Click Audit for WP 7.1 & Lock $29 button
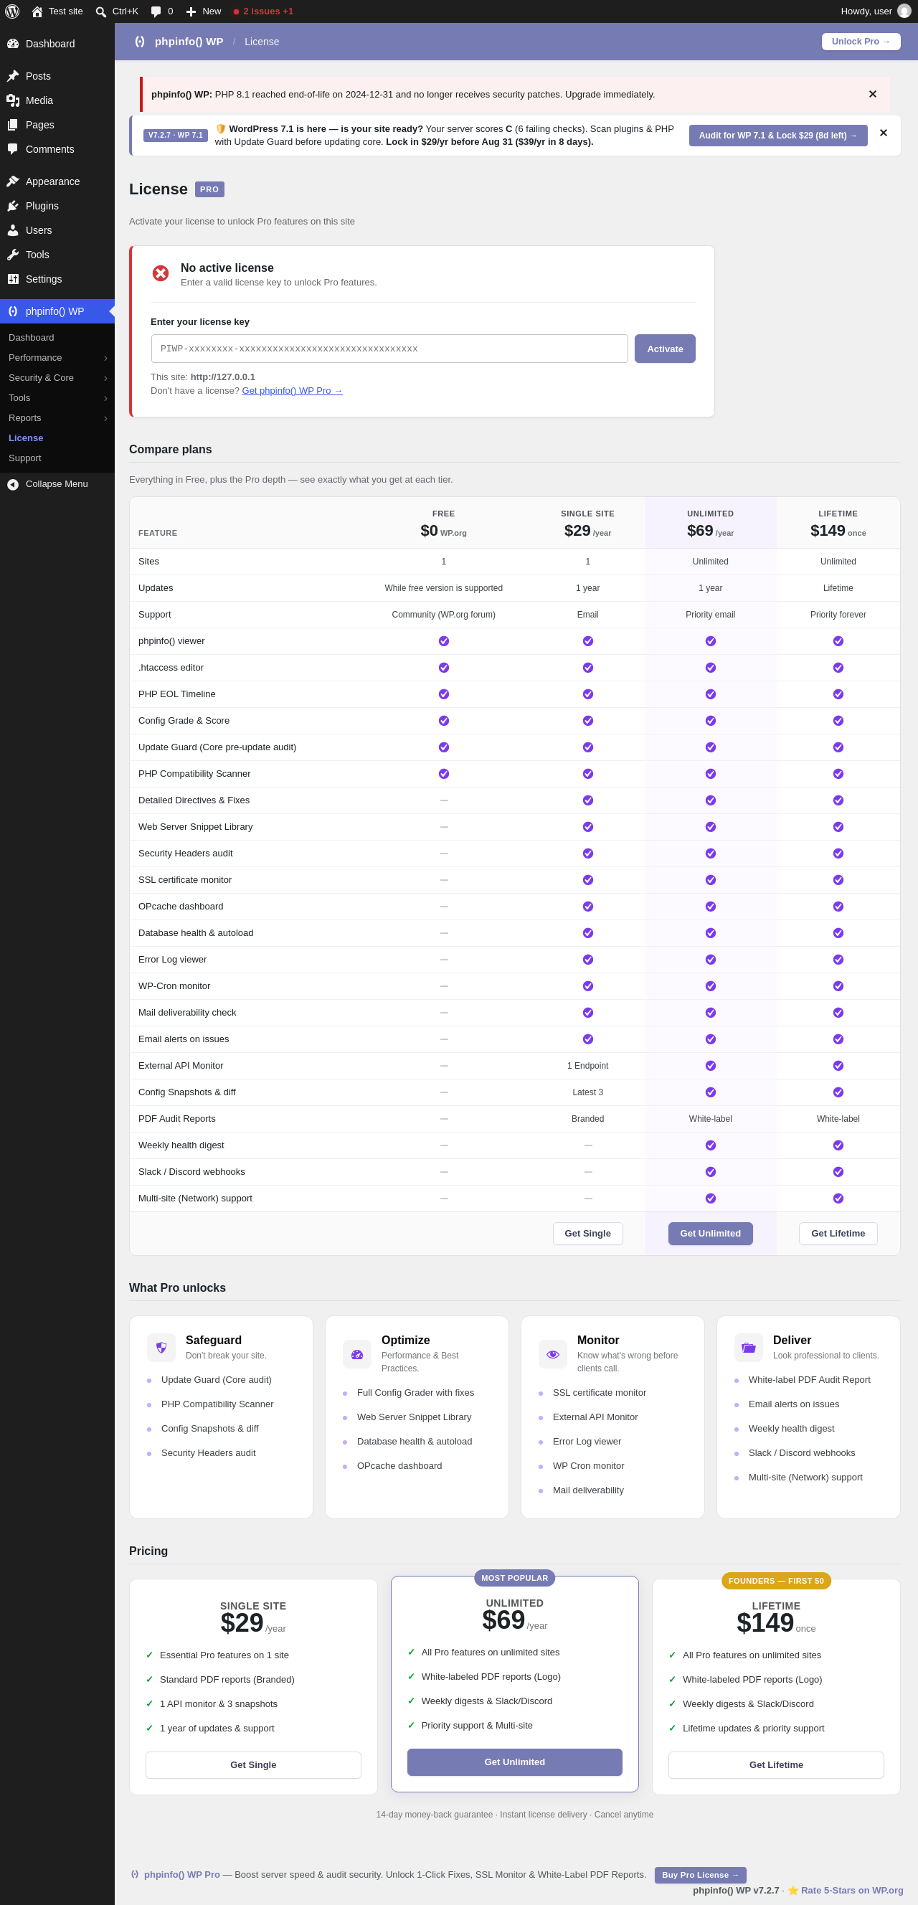 click(778, 136)
